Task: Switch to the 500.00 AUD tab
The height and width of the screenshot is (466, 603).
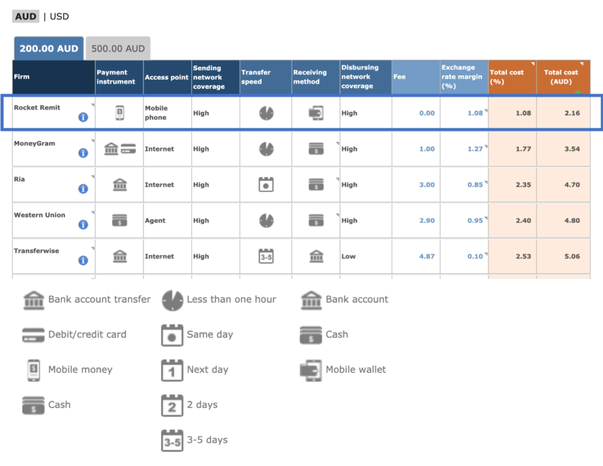Action: click(118, 48)
